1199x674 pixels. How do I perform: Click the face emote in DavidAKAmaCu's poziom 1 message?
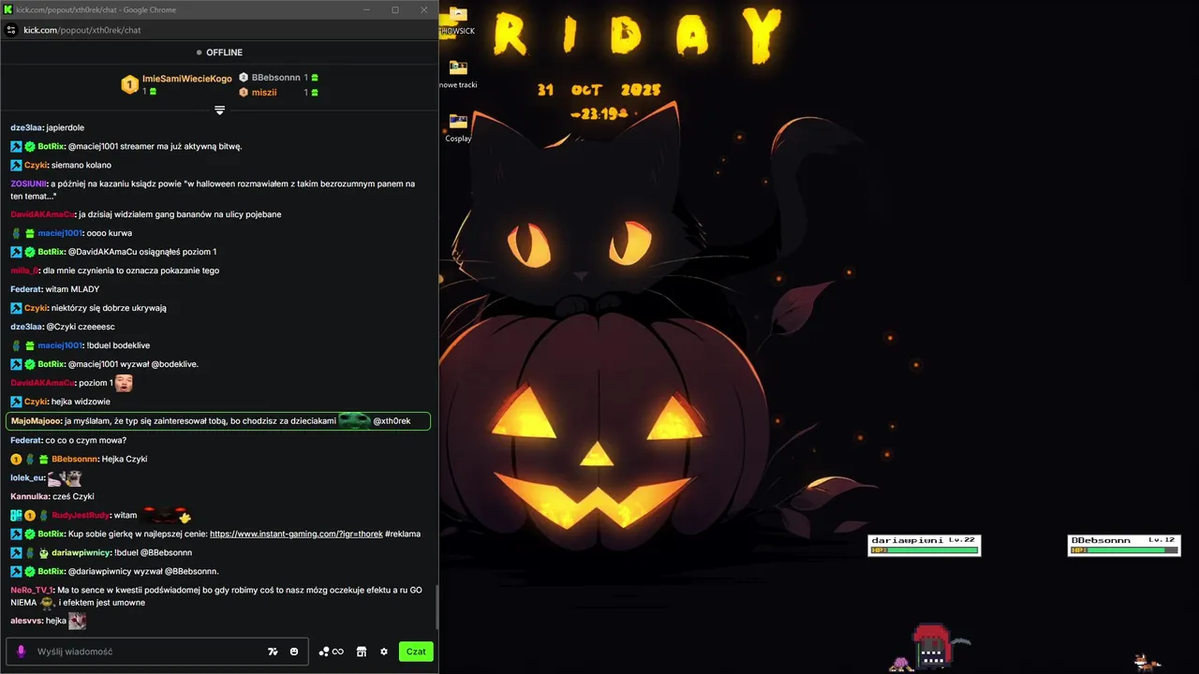(124, 383)
